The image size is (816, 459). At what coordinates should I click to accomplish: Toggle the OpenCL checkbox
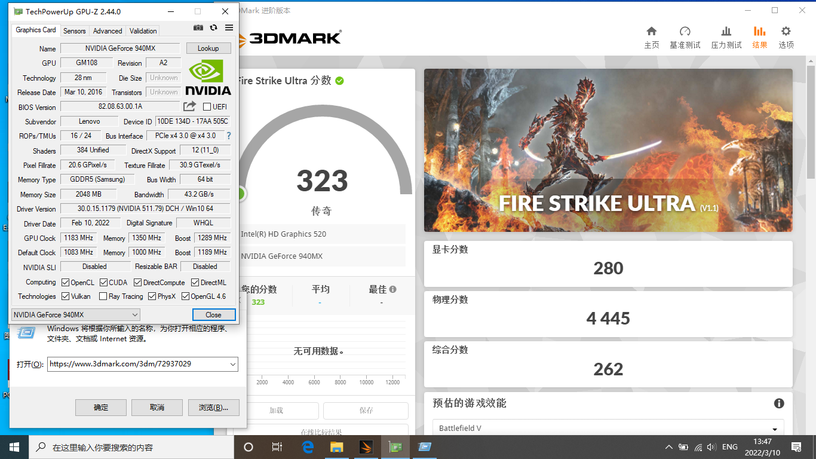[66, 282]
